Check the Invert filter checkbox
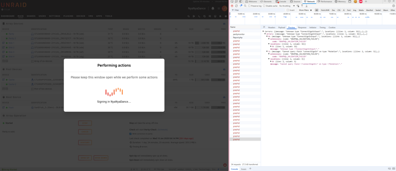This screenshot has height=171, width=396. point(288,10)
